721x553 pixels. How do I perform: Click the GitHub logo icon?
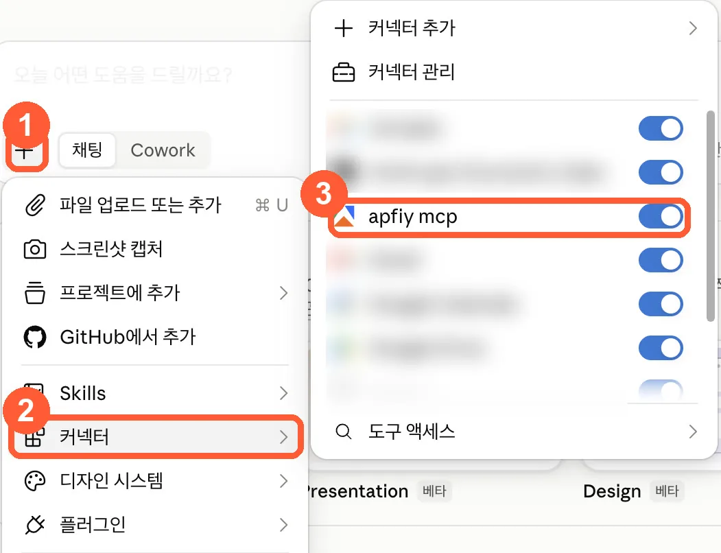(35, 338)
